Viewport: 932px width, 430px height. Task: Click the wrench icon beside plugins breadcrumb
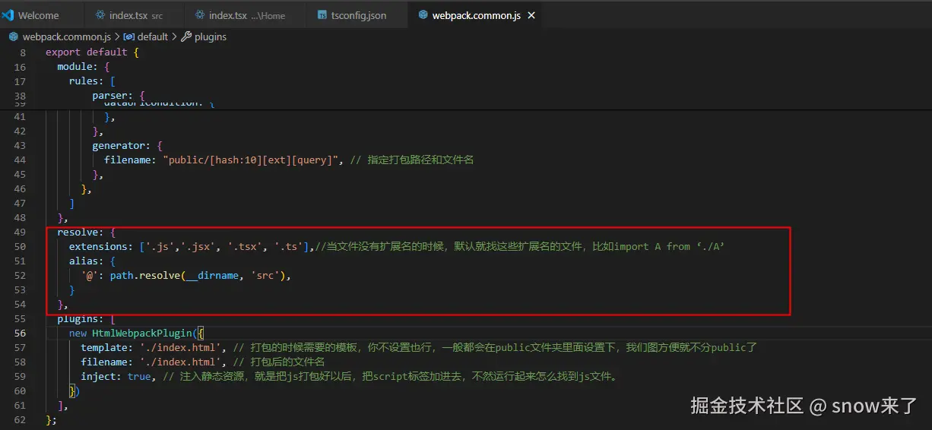(186, 36)
